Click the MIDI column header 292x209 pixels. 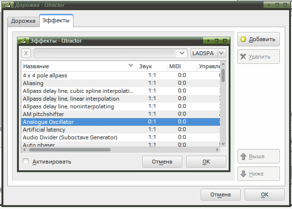tap(182, 66)
